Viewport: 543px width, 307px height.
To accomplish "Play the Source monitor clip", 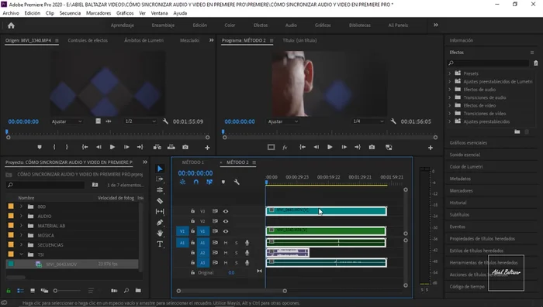I will pos(112,147).
